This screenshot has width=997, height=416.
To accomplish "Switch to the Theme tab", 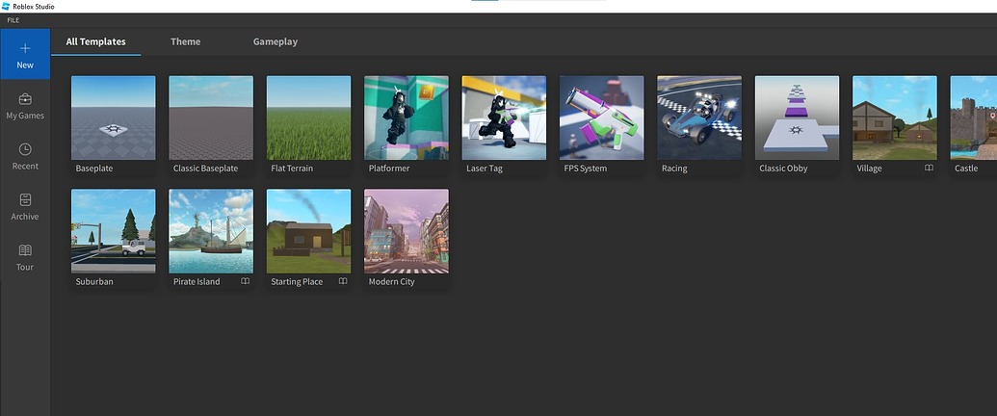I will point(186,41).
